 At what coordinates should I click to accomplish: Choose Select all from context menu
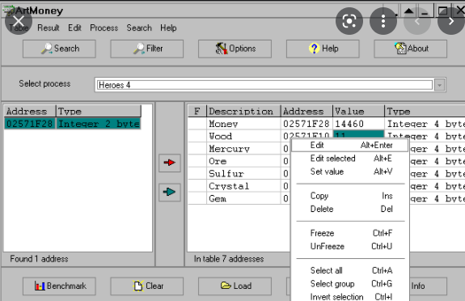pos(350,271)
